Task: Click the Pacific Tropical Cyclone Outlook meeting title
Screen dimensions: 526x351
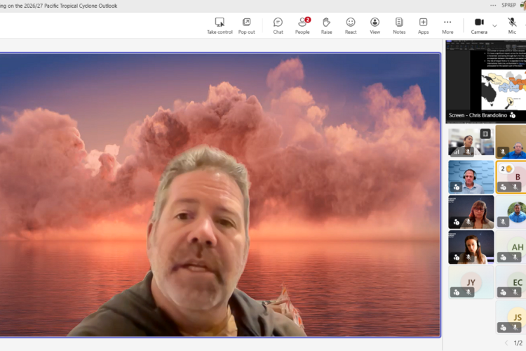Action: (x=59, y=6)
